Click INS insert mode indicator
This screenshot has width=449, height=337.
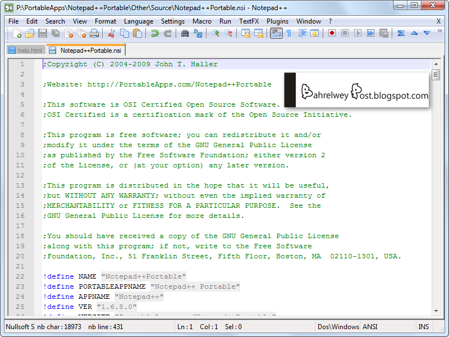pos(424,327)
